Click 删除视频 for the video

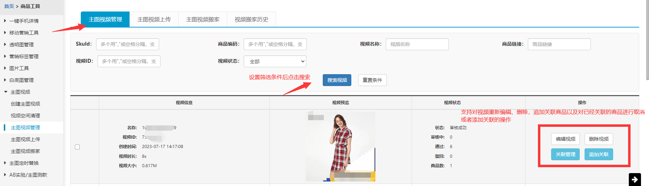click(599, 139)
